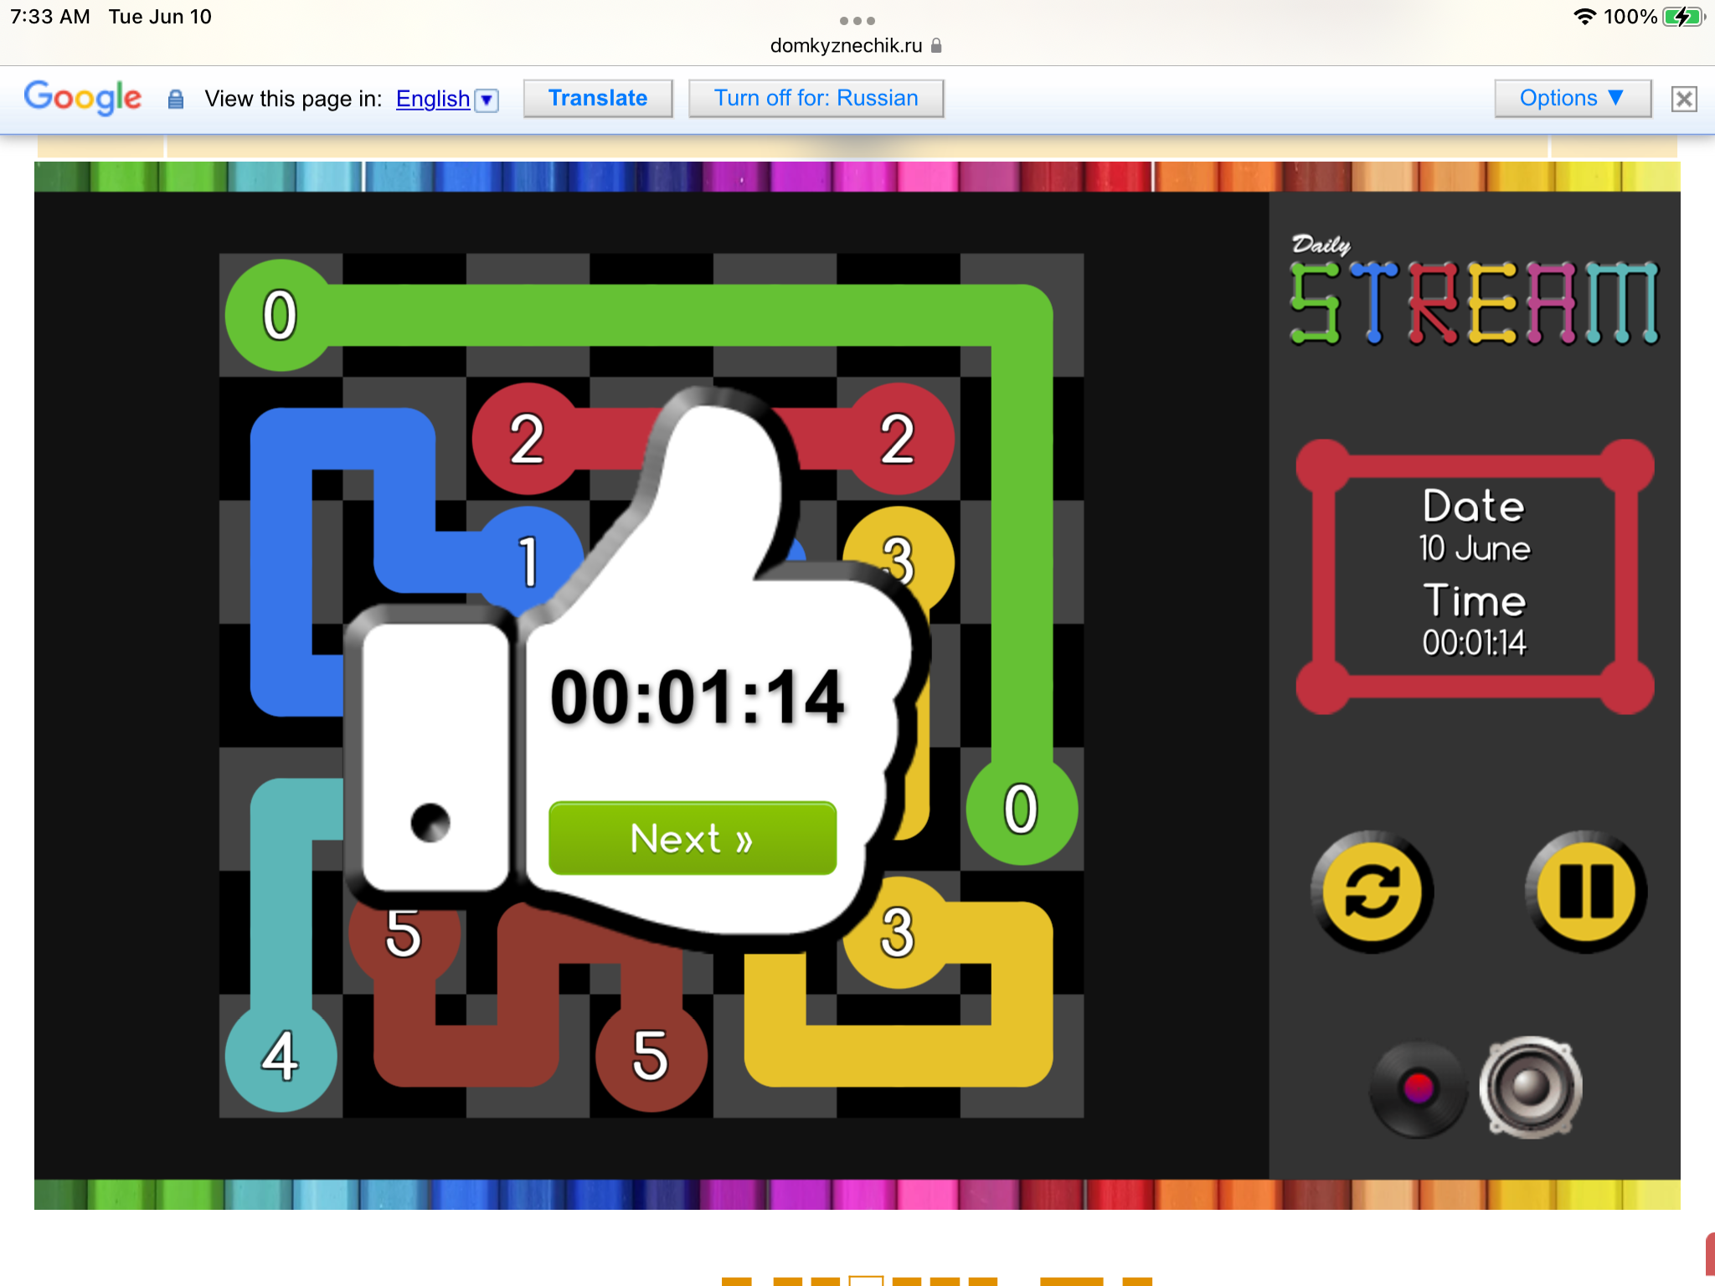Click Turn off for: Russian button

pos(816,99)
